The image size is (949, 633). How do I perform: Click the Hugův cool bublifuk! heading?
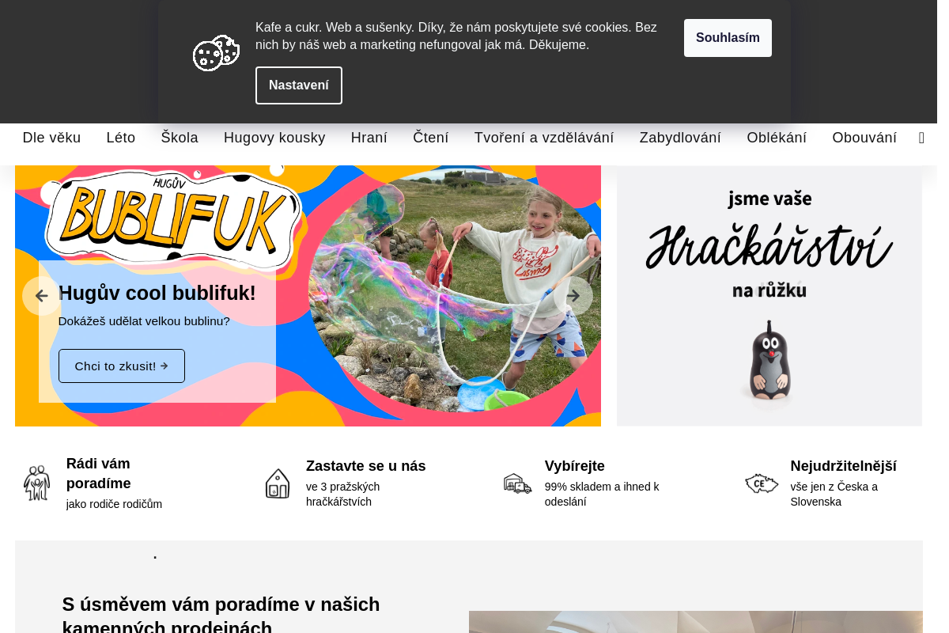[x=157, y=294]
